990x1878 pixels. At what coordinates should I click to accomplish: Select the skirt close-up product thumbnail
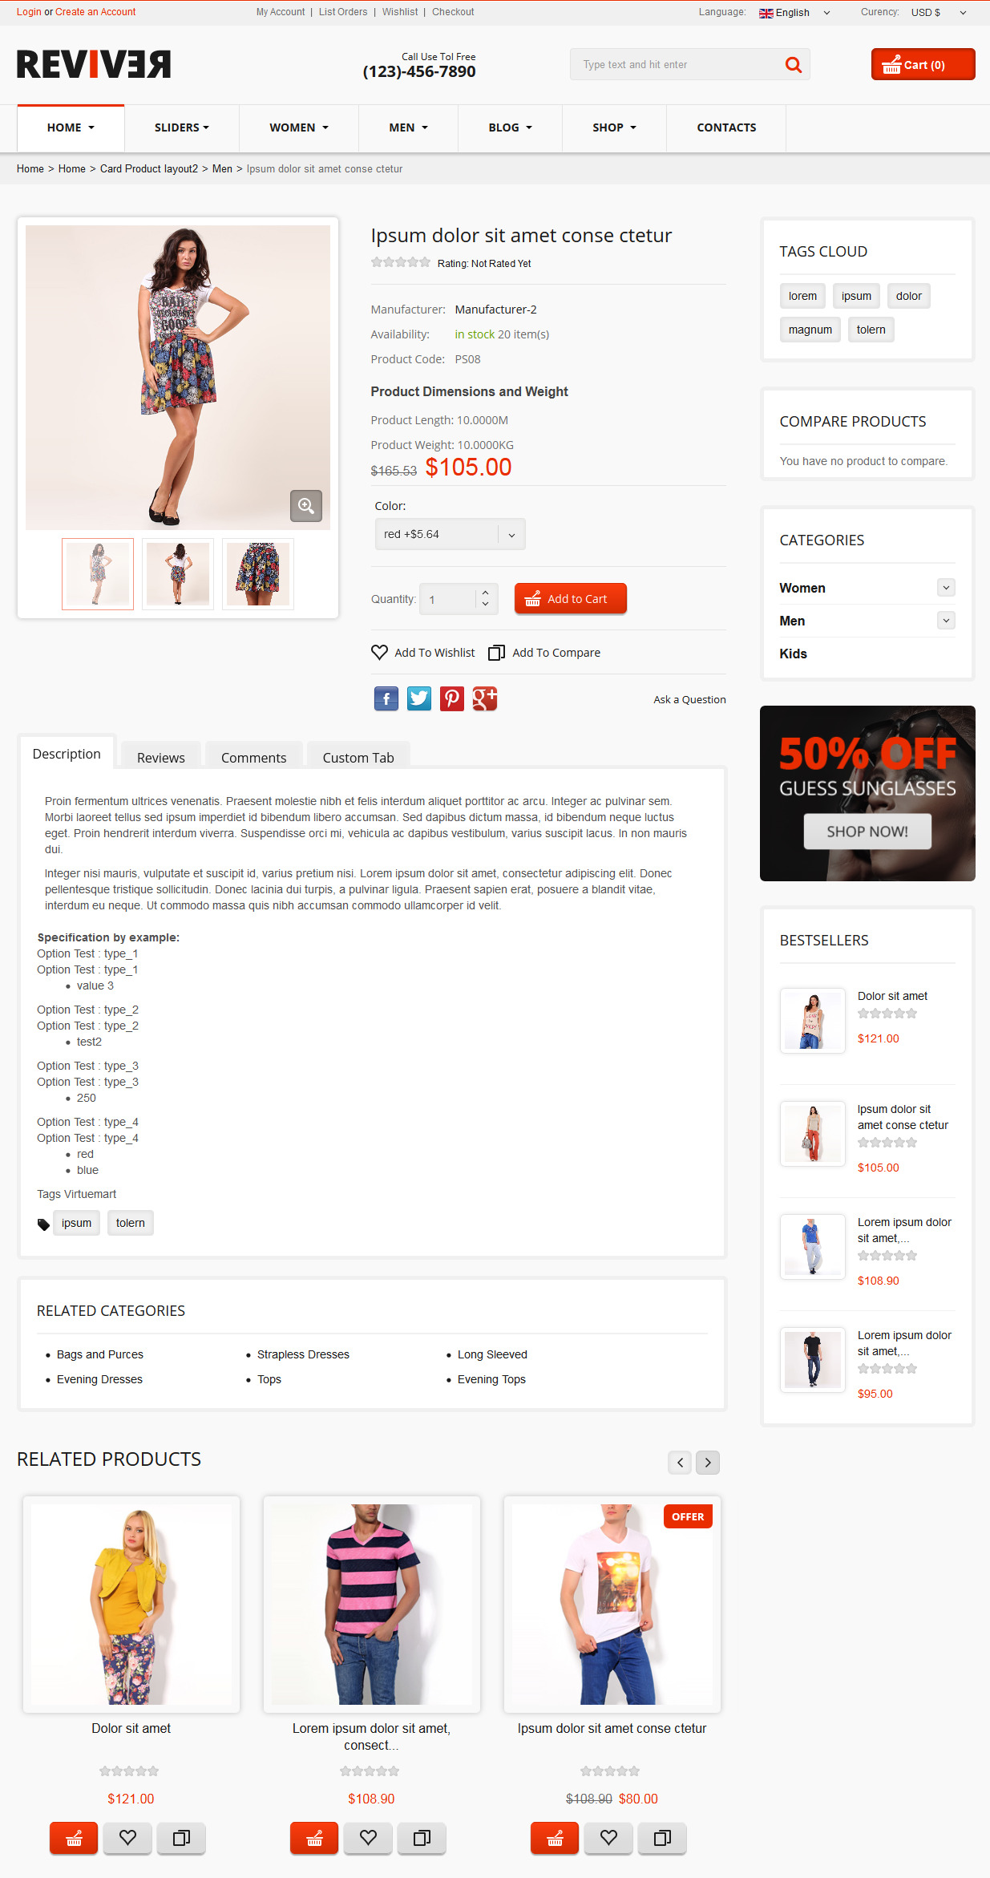click(x=258, y=574)
